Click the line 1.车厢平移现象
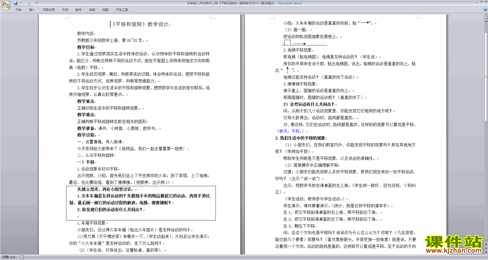 click(91, 223)
